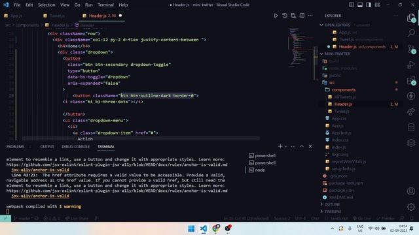Screen dimensions: 419x235
Task: Open the Selection menu
Action: 46,5
